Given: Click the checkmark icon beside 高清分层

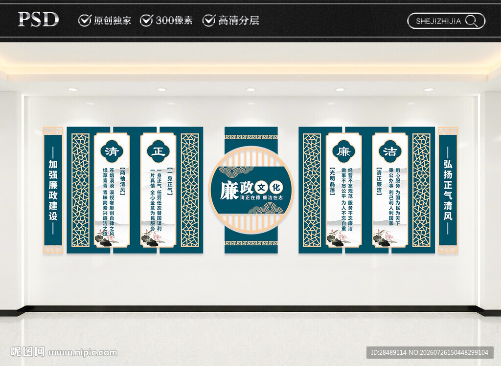Looking at the screenshot, I should (x=208, y=21).
